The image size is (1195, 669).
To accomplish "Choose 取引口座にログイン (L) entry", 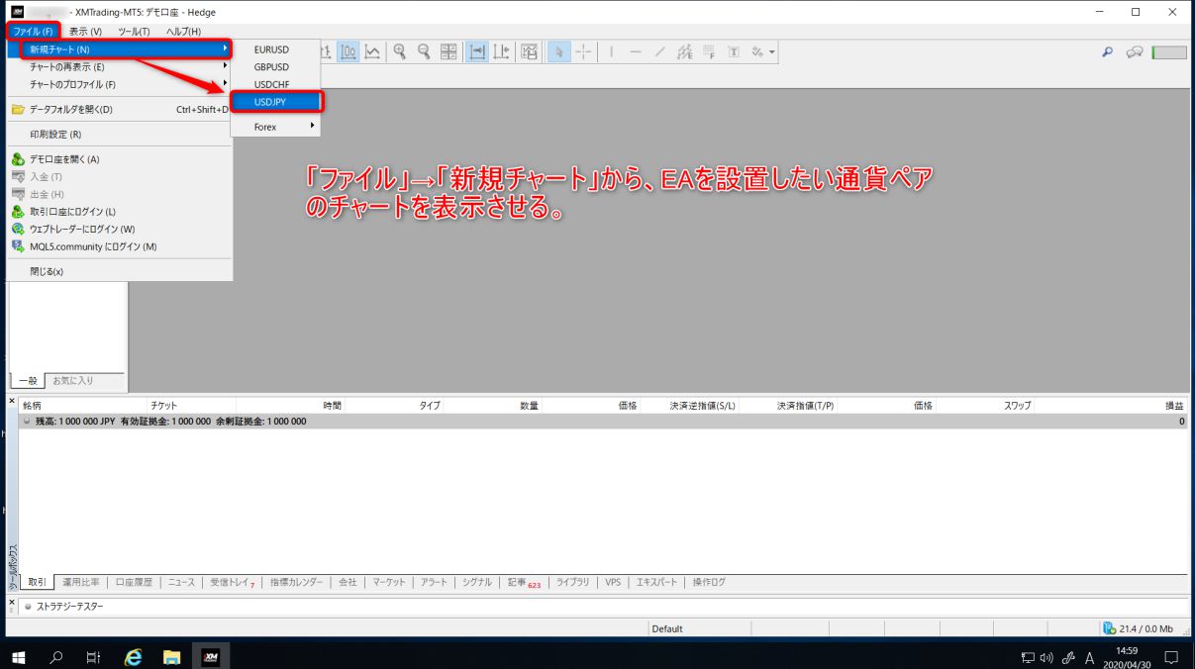I will pyautogui.click(x=119, y=212).
